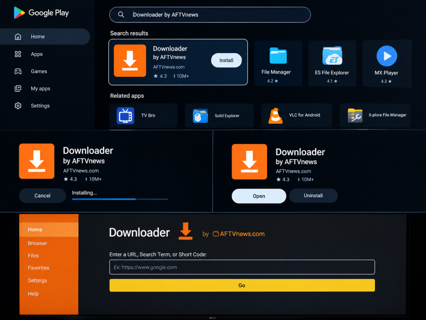Select Home in Downloader app sidebar
426x320 pixels.
click(49, 230)
